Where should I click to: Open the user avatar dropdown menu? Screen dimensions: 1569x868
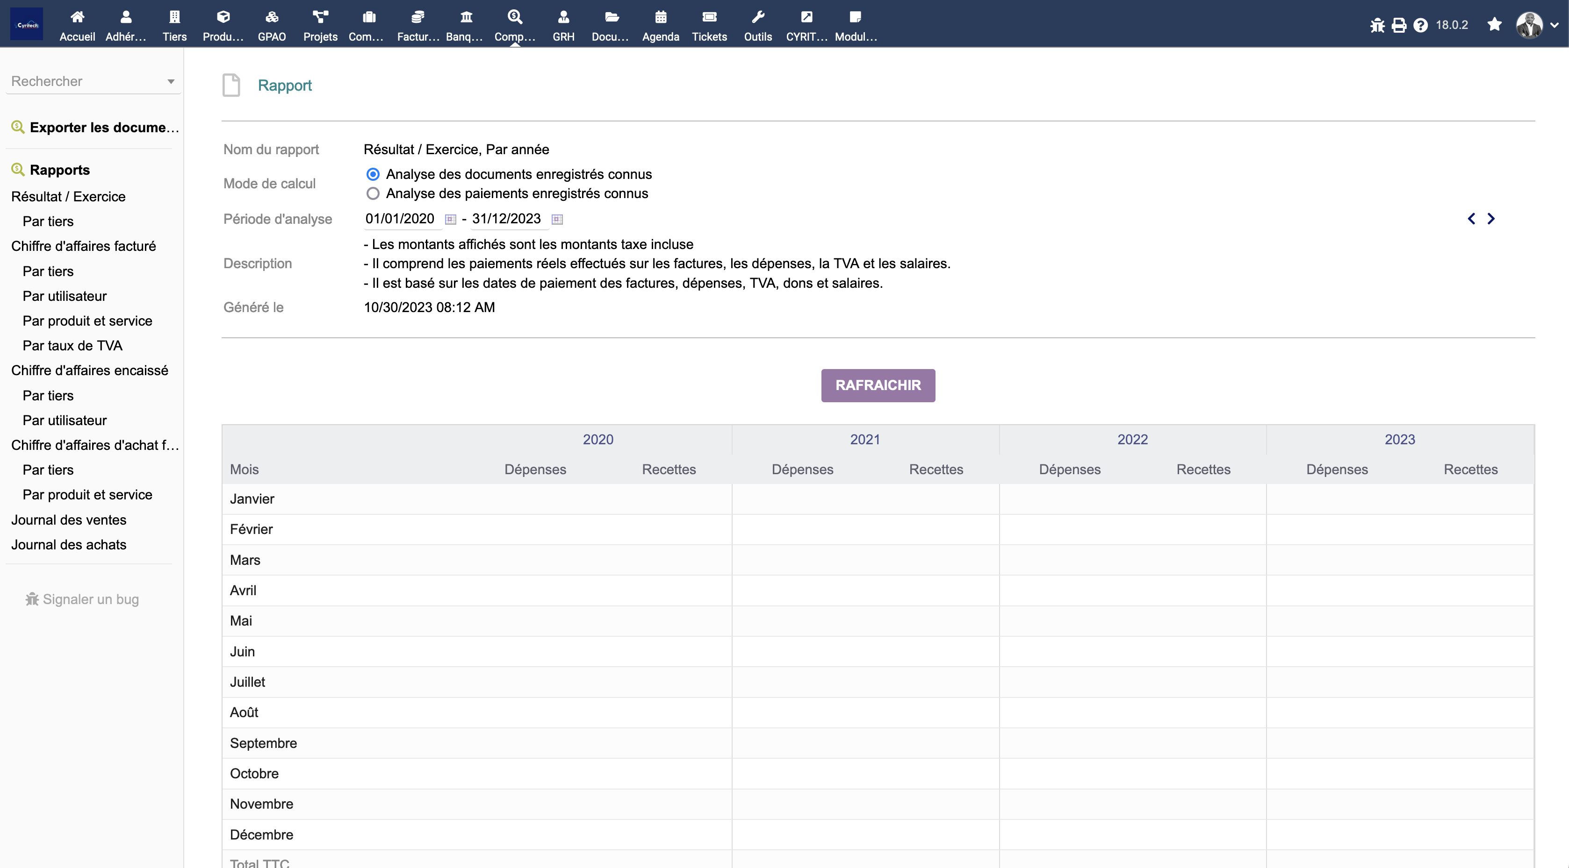tap(1537, 25)
